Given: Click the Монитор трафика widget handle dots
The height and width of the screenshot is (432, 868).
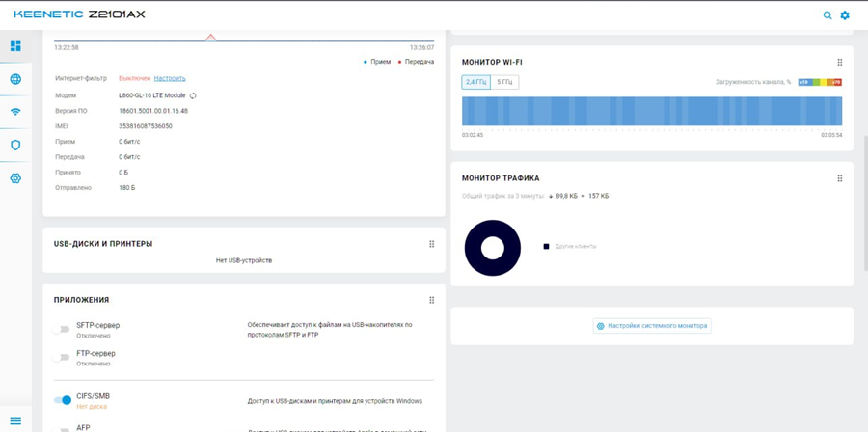Looking at the screenshot, I should click(840, 178).
